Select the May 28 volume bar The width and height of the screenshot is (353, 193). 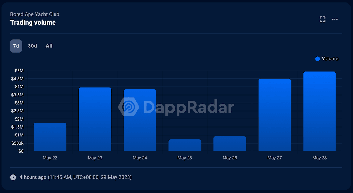coord(320,111)
